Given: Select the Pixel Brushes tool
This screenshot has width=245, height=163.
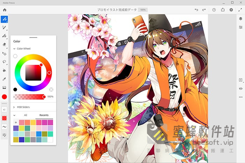Looking at the screenshot, I should tap(4, 19).
